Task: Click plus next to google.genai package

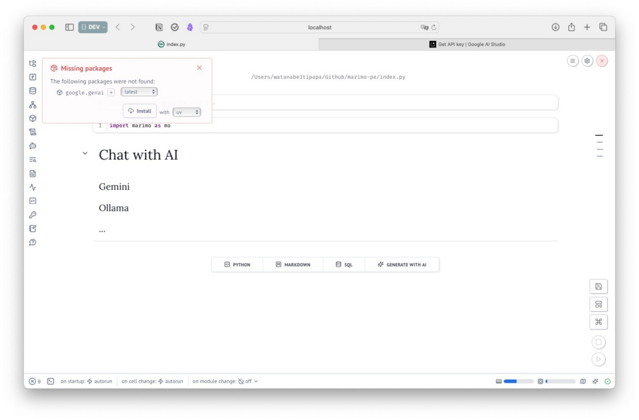Action: 111,92
